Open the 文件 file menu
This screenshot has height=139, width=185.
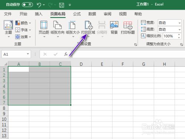[x=8, y=14]
